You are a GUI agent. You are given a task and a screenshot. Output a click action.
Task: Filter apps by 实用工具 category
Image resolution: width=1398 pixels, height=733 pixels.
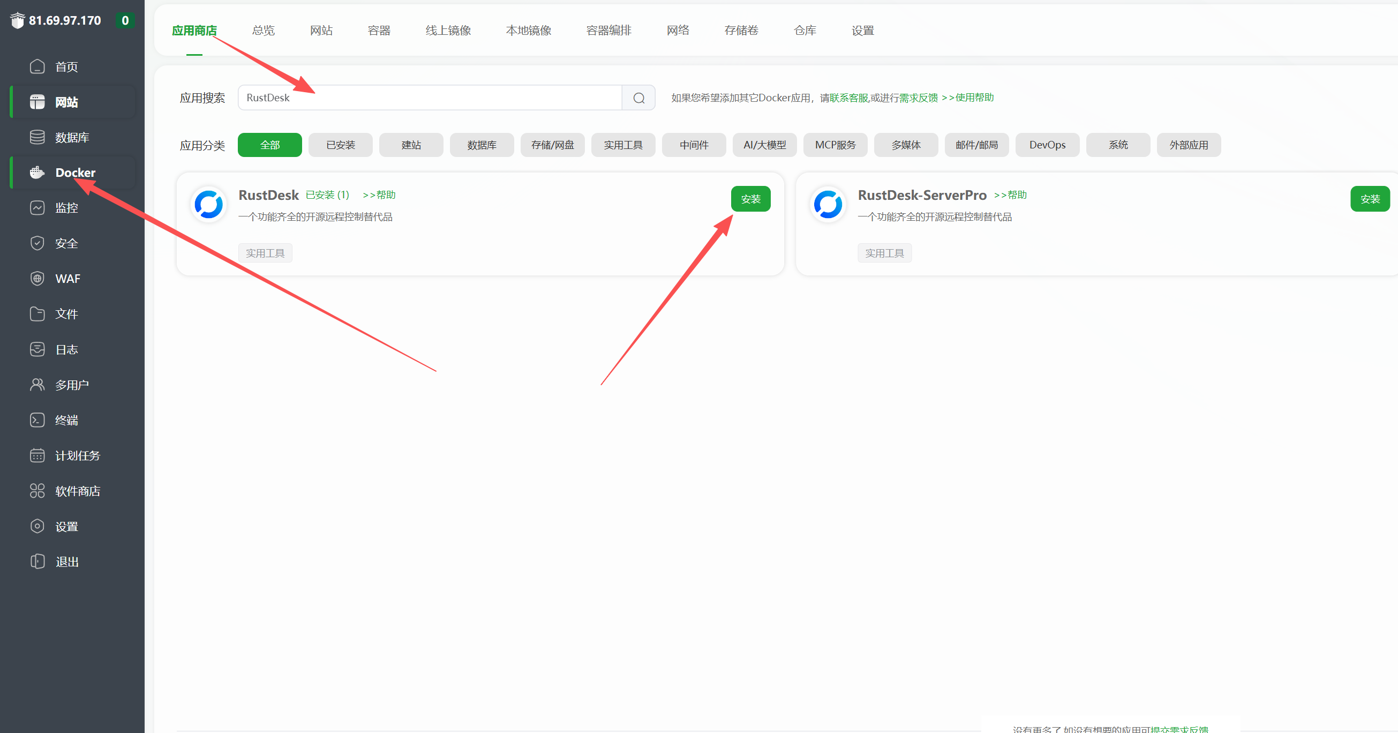click(x=623, y=145)
